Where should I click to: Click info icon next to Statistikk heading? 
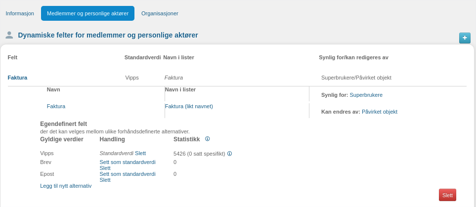pos(207,139)
